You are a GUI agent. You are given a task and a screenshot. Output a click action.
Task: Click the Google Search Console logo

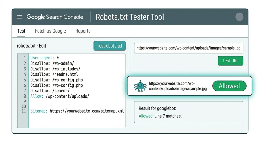click(x=55, y=17)
